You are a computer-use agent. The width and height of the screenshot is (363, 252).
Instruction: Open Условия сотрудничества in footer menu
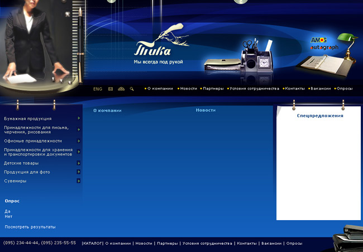pos(207,244)
